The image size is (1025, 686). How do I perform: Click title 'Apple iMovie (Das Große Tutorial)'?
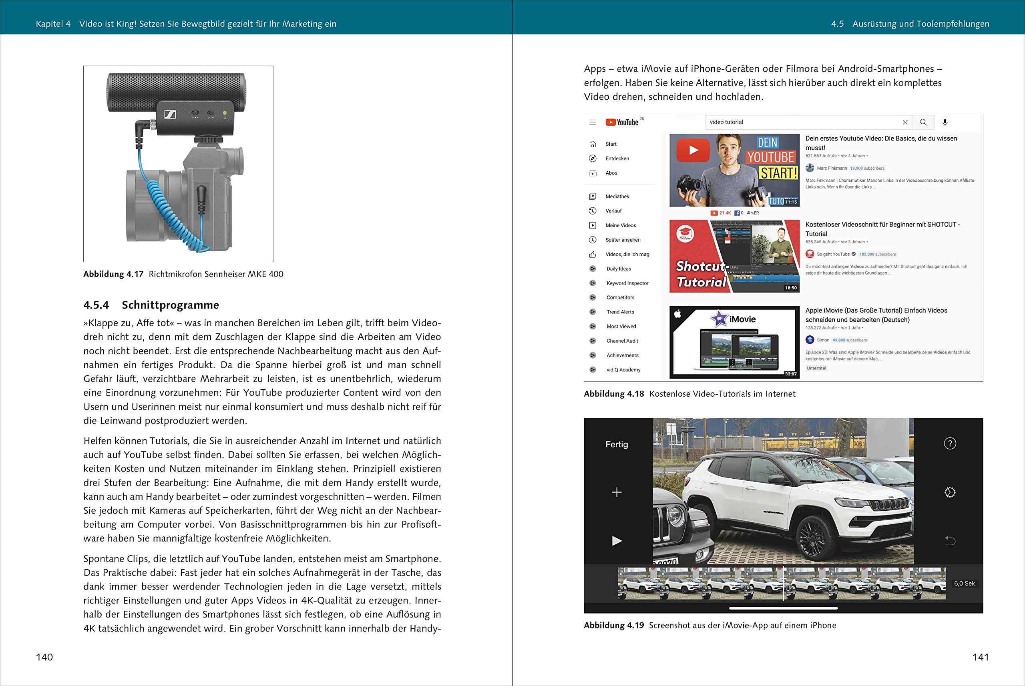point(876,315)
